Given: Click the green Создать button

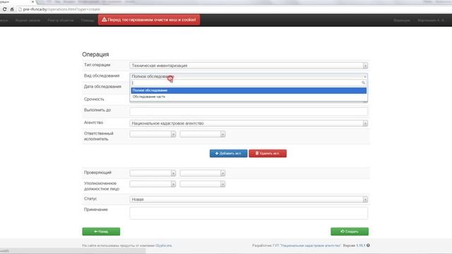Looking at the screenshot, I should [350, 231].
